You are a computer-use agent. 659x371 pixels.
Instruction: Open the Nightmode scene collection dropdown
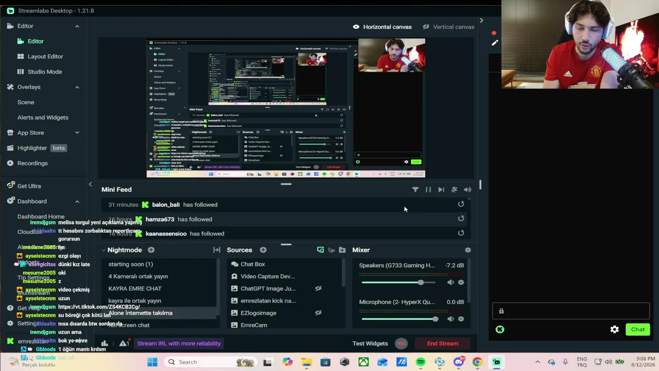tap(122, 250)
